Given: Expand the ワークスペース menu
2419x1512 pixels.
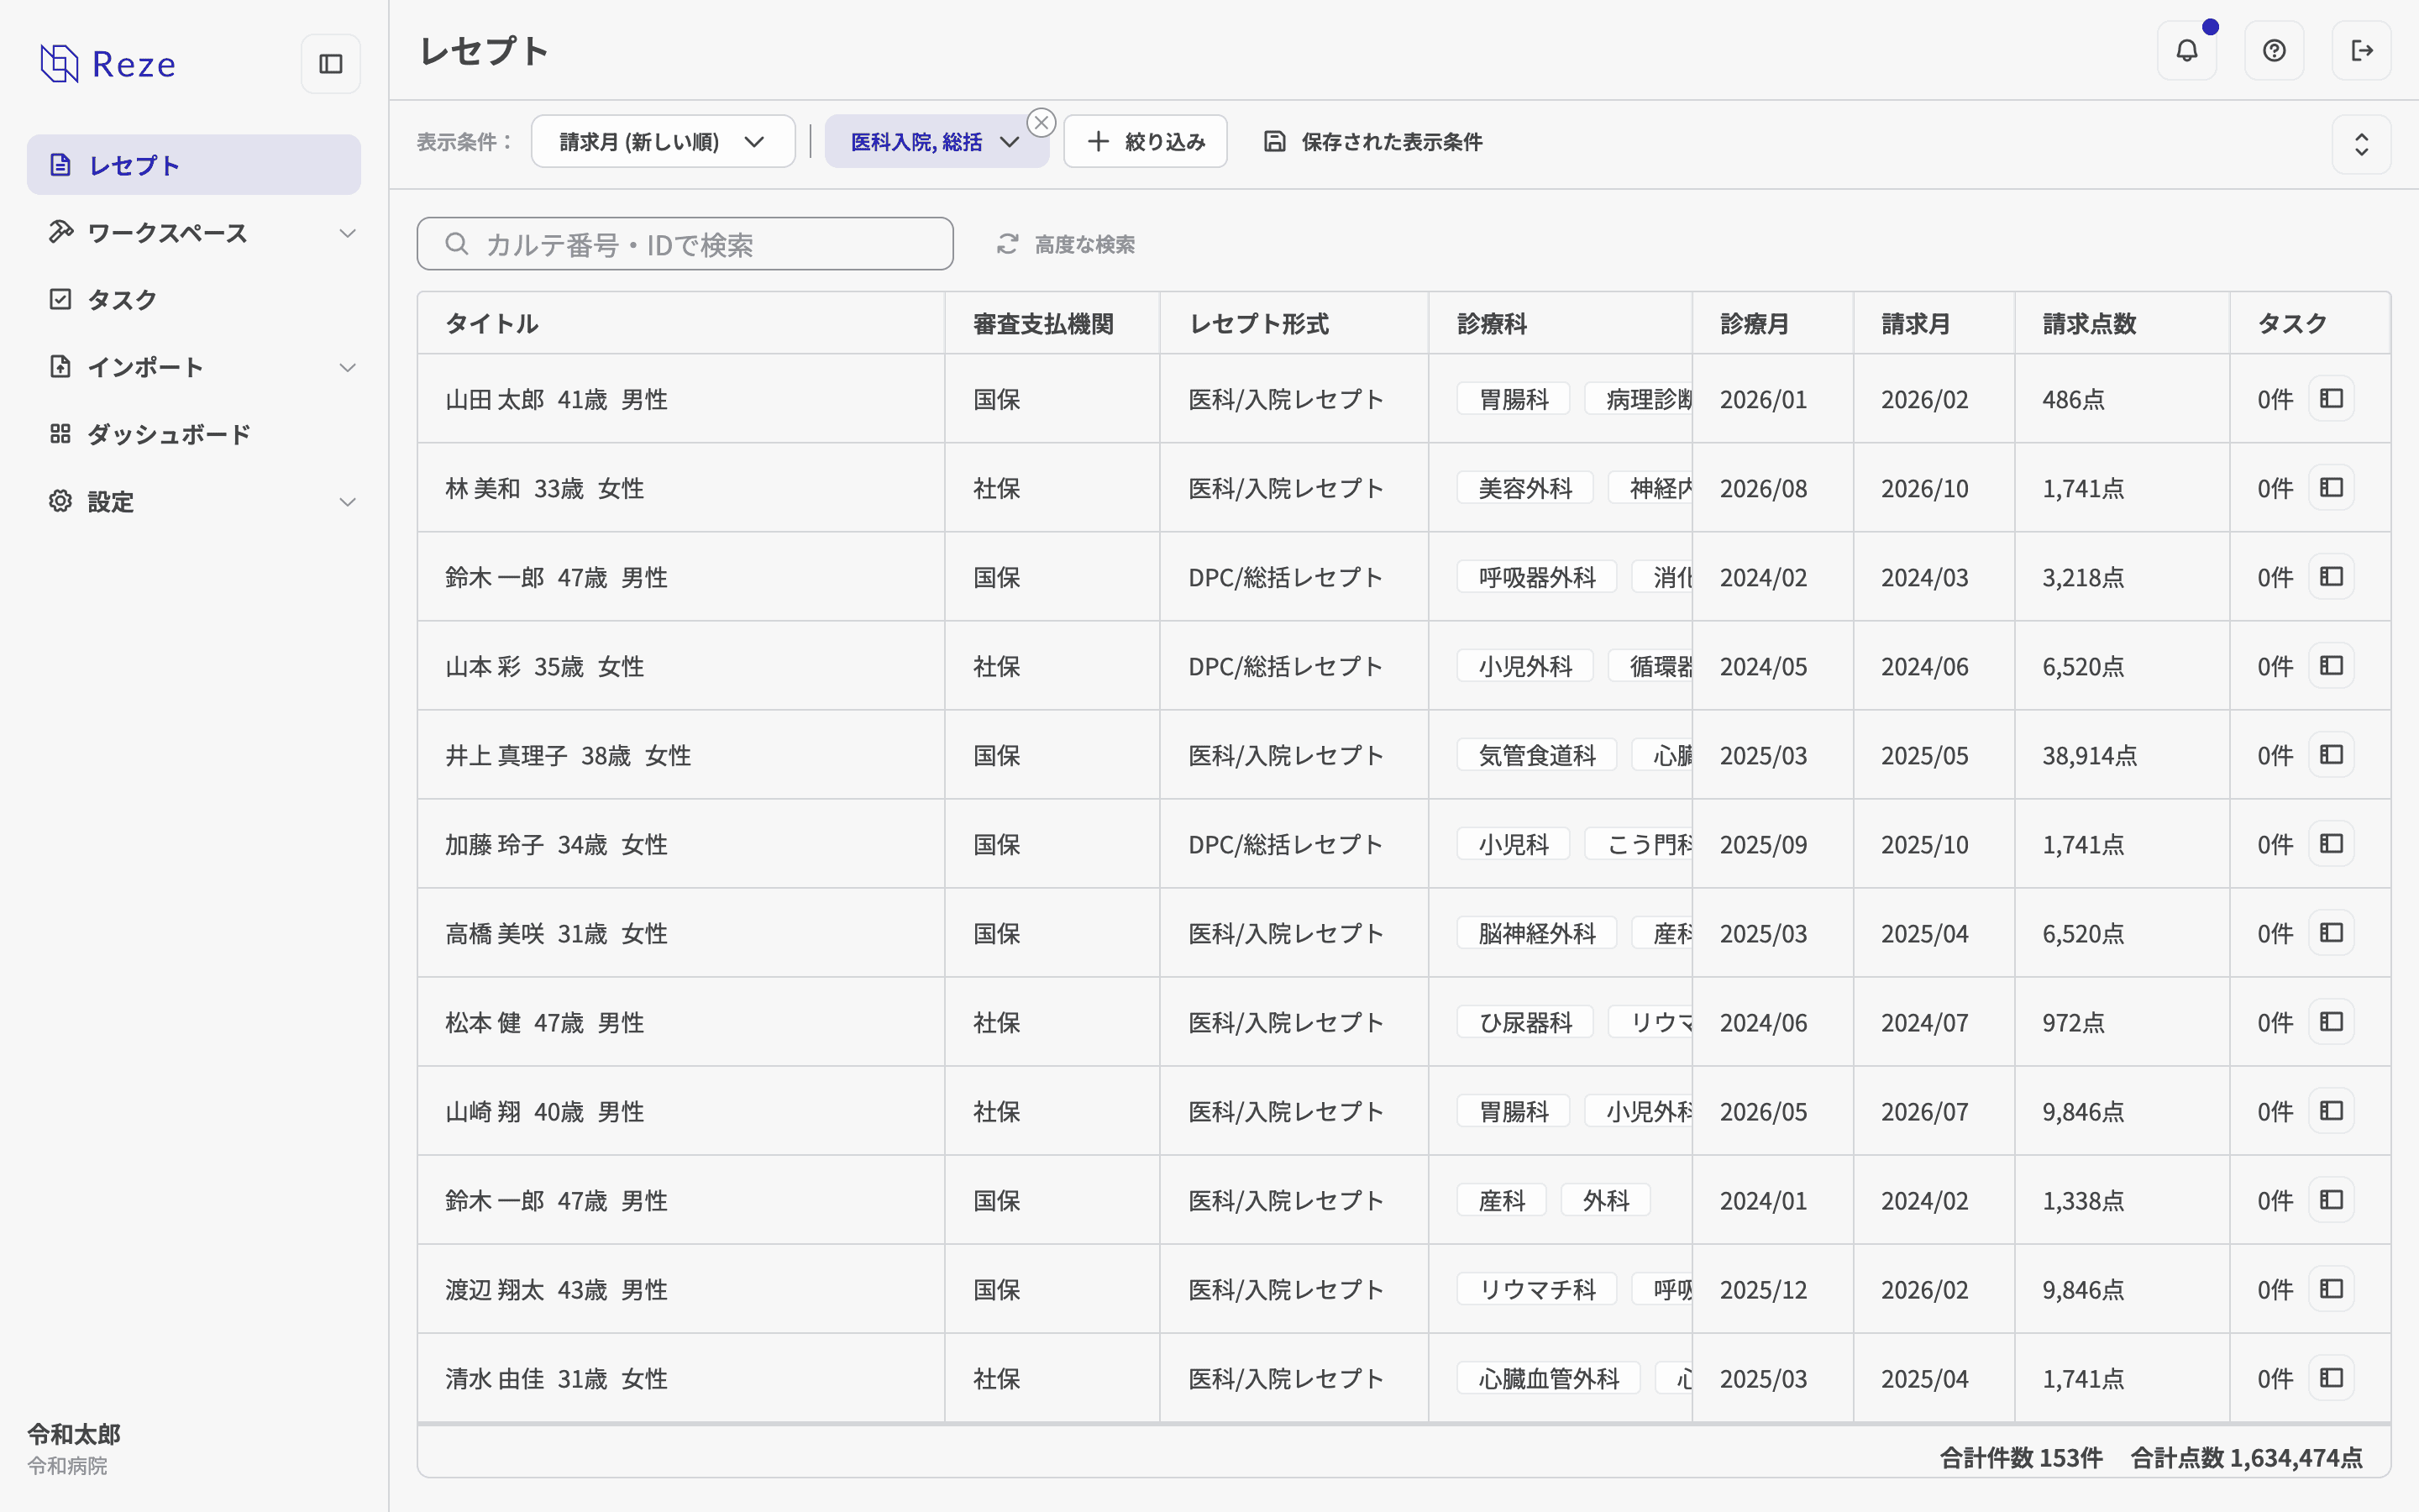Looking at the screenshot, I should tap(194, 233).
